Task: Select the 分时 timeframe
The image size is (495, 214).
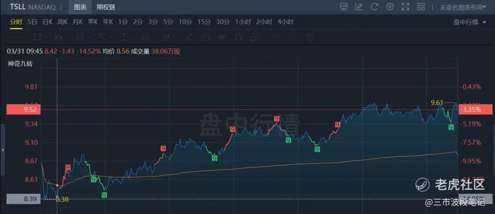Action: [x=16, y=22]
